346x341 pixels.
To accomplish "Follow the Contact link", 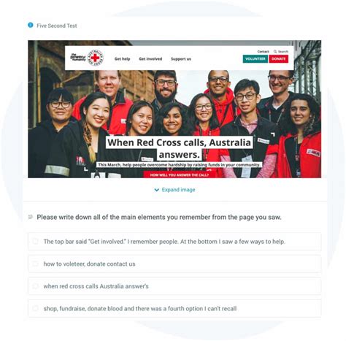I will [x=263, y=51].
